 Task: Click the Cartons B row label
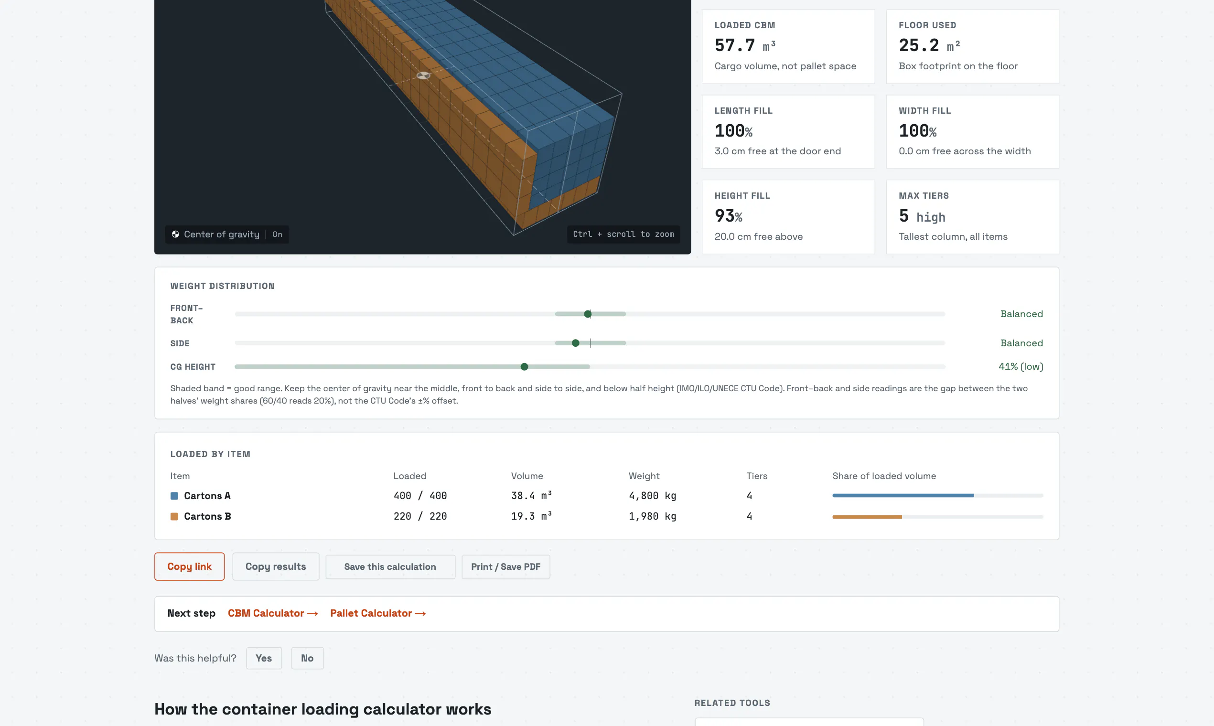click(x=207, y=516)
